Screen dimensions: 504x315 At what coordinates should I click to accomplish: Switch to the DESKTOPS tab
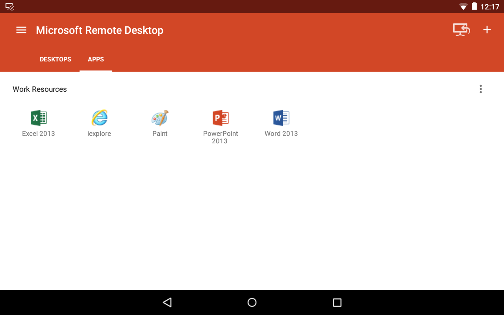(x=55, y=59)
